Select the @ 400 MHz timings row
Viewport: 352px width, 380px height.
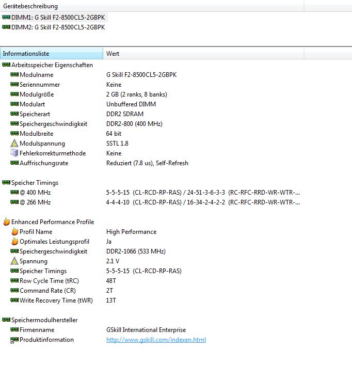pos(35,193)
